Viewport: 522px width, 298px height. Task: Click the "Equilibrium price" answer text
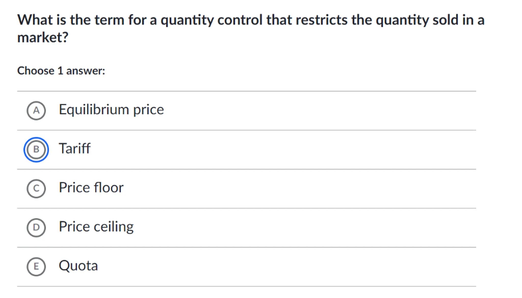[x=111, y=110]
